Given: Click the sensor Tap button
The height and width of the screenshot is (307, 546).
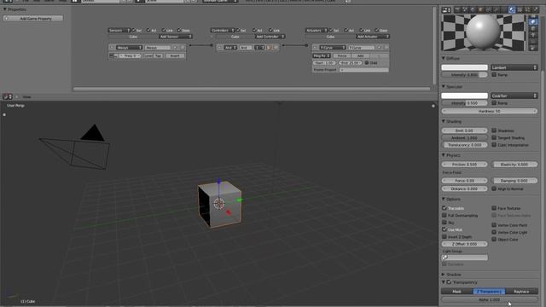Looking at the screenshot, I should [x=158, y=55].
